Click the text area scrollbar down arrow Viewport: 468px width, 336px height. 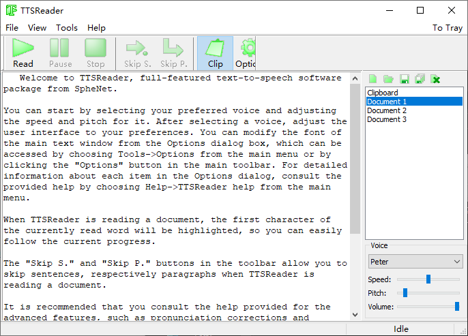tap(355, 314)
